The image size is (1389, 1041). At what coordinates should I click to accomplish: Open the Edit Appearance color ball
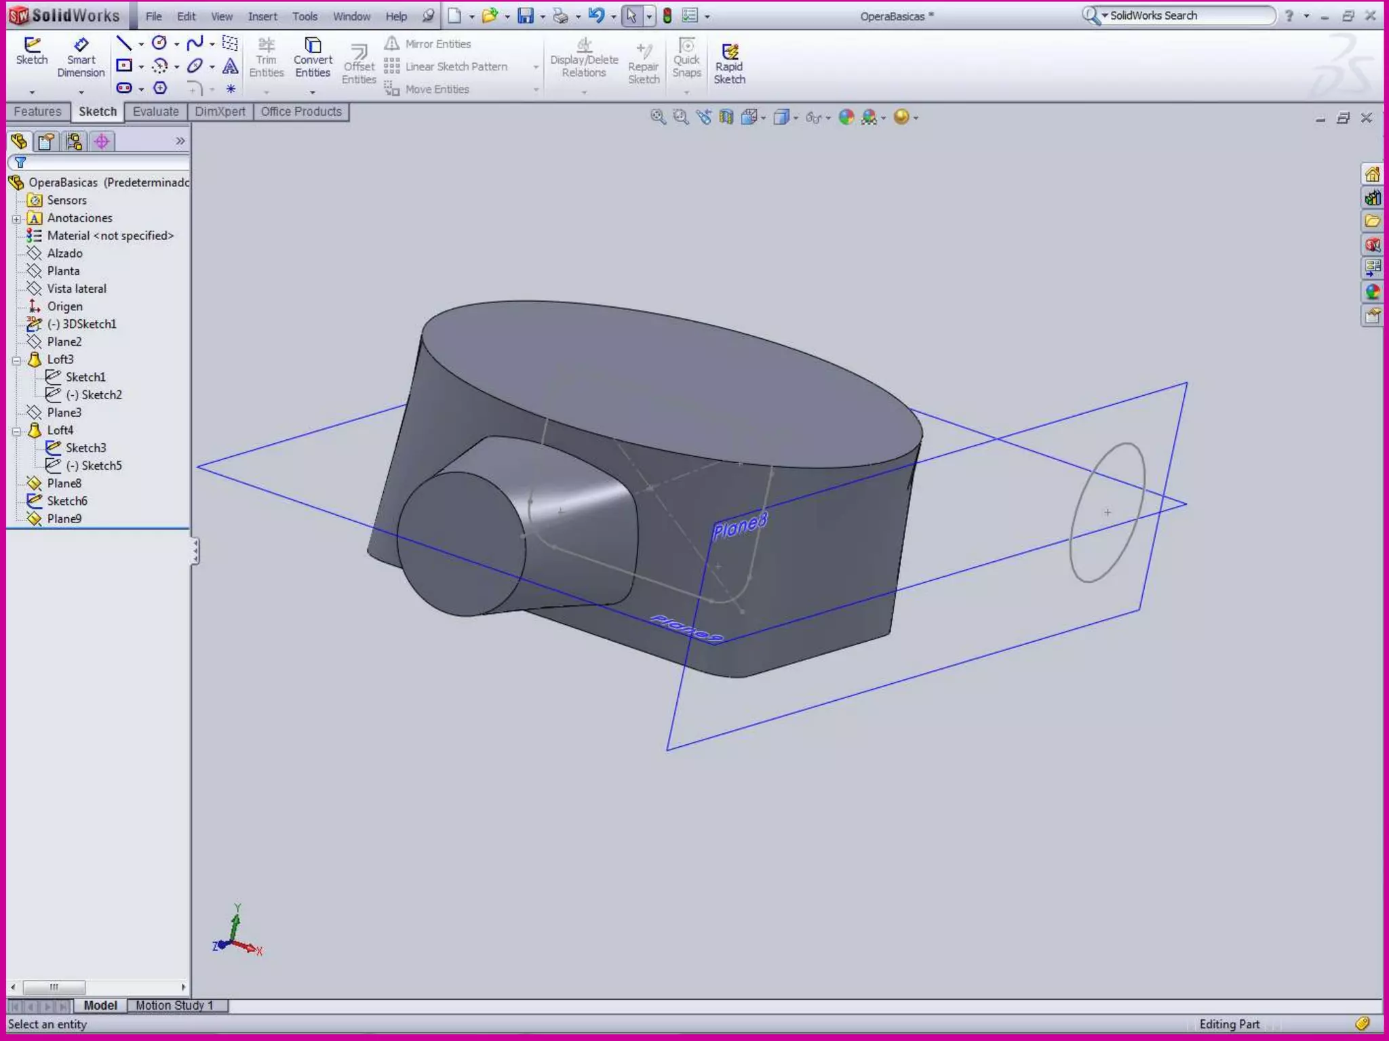[x=846, y=117]
